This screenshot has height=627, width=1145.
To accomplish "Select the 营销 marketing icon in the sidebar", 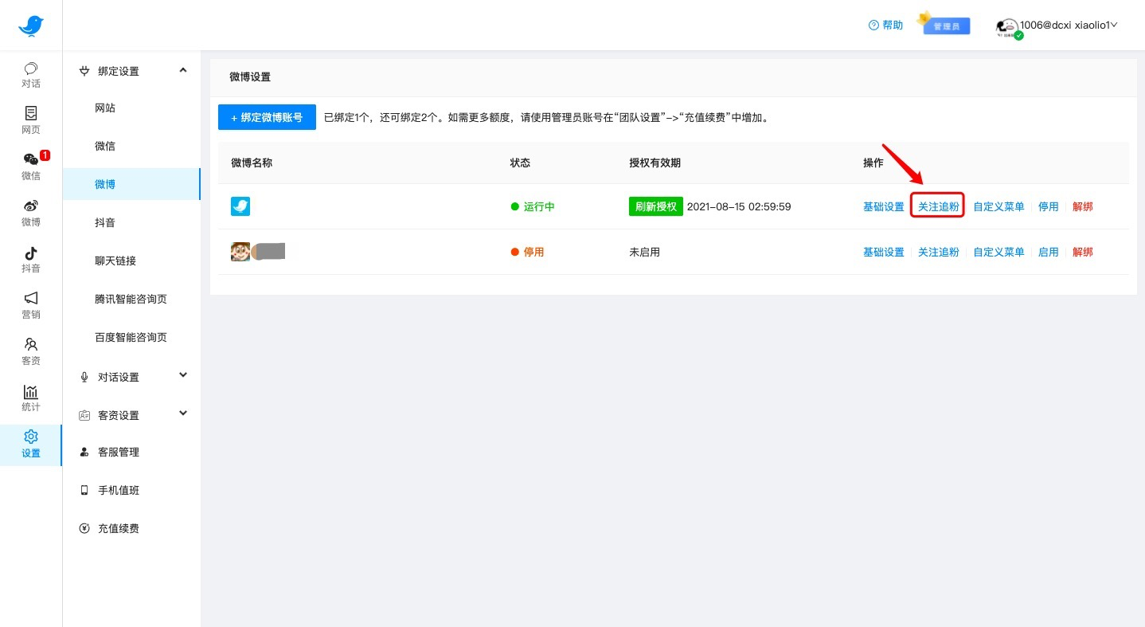I will [30, 304].
